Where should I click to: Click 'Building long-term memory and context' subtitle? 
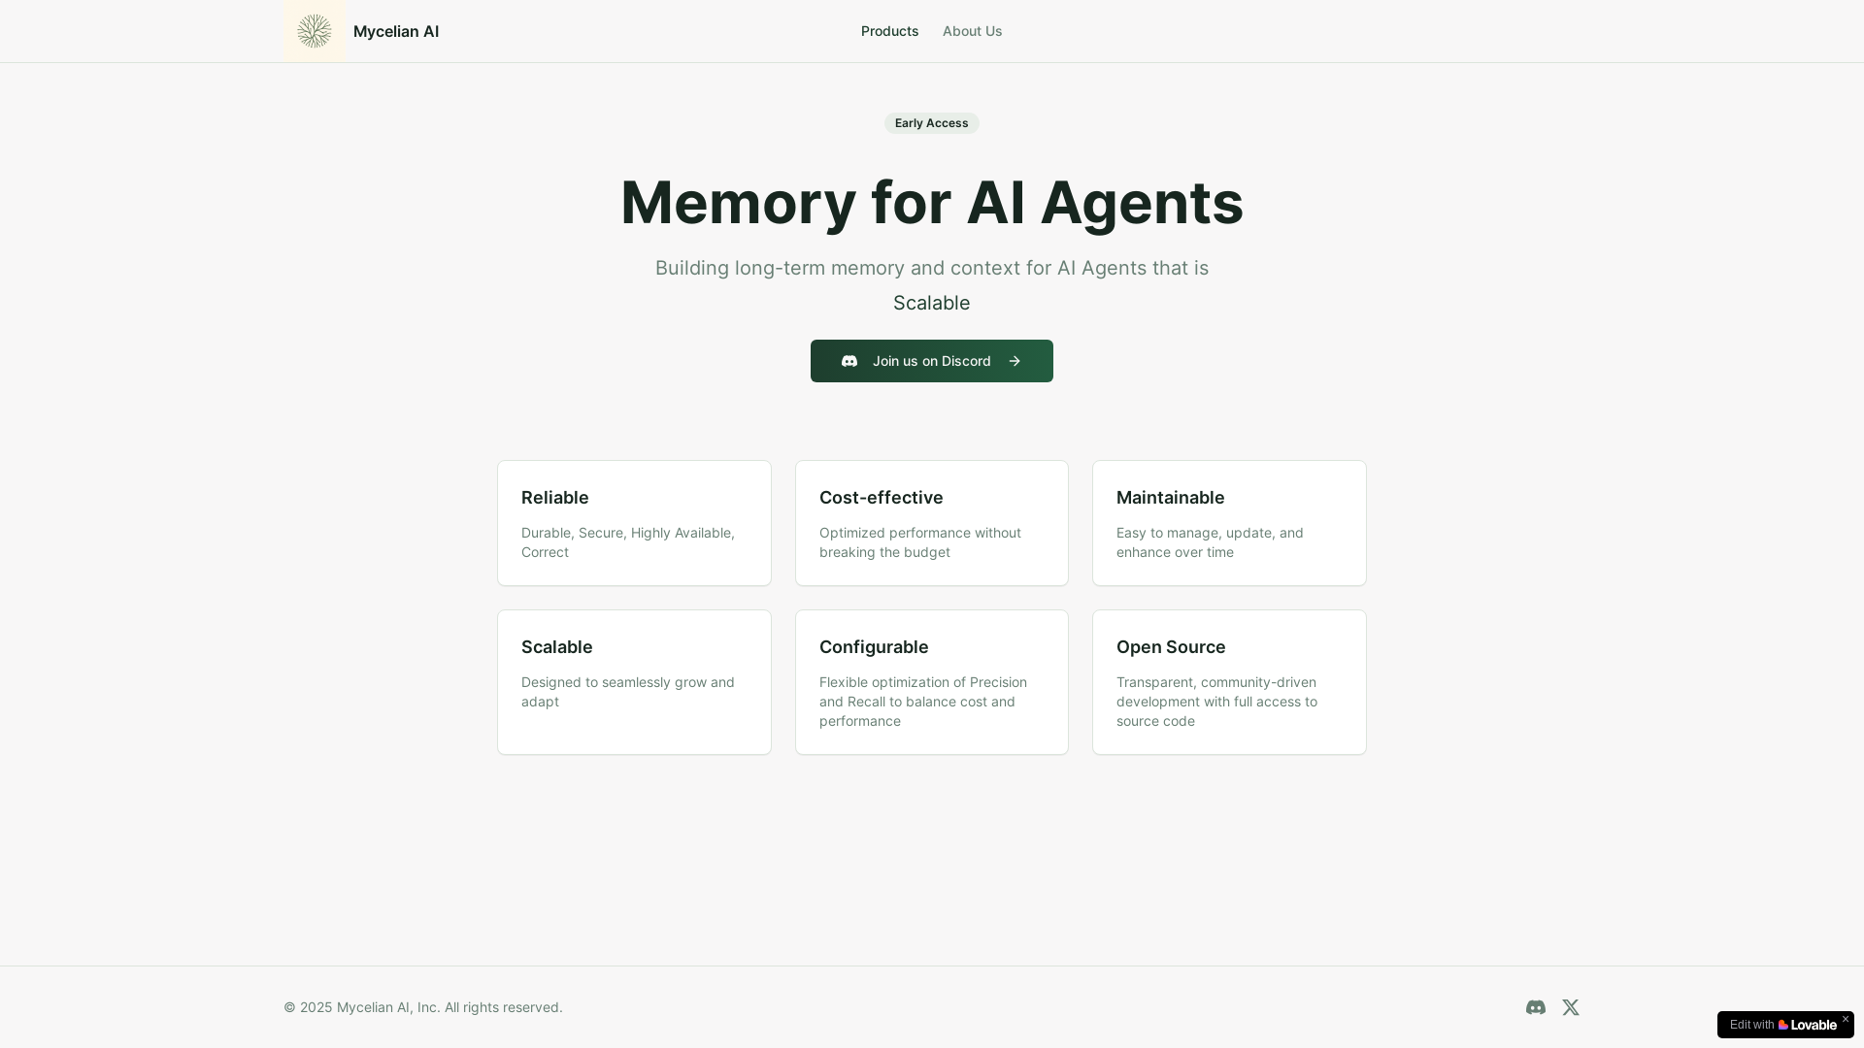tap(932, 268)
